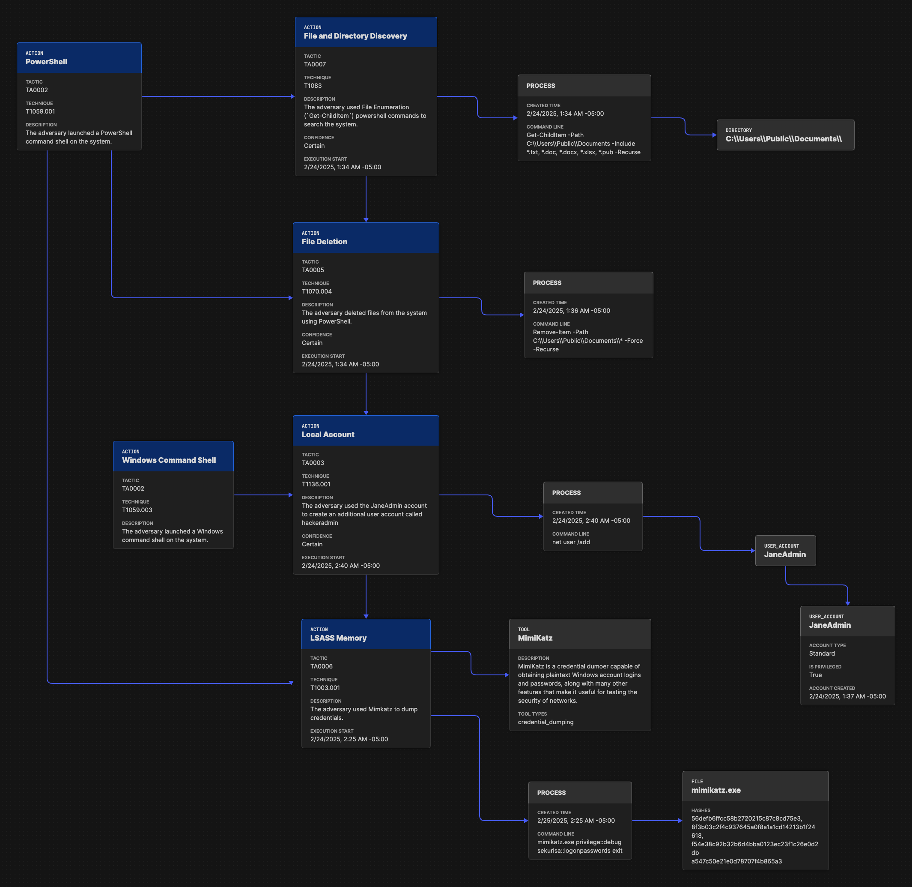
Task: Click the Remove-Item command line text
Action: point(588,341)
